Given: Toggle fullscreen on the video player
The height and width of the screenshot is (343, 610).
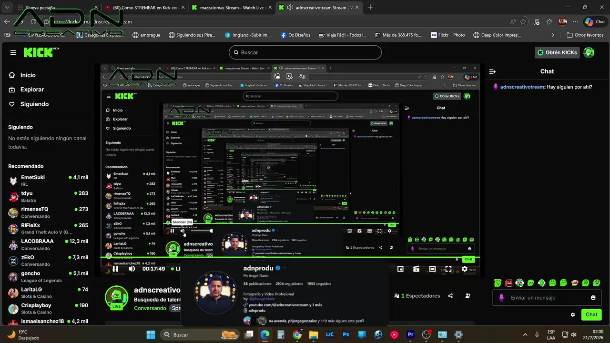Looking at the screenshot, I should pos(448,269).
